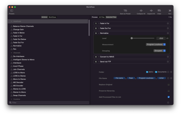Select the Fade Out Below action
Image resolution: width=181 pixels, height=115 pixels.
(x=20, y=39)
